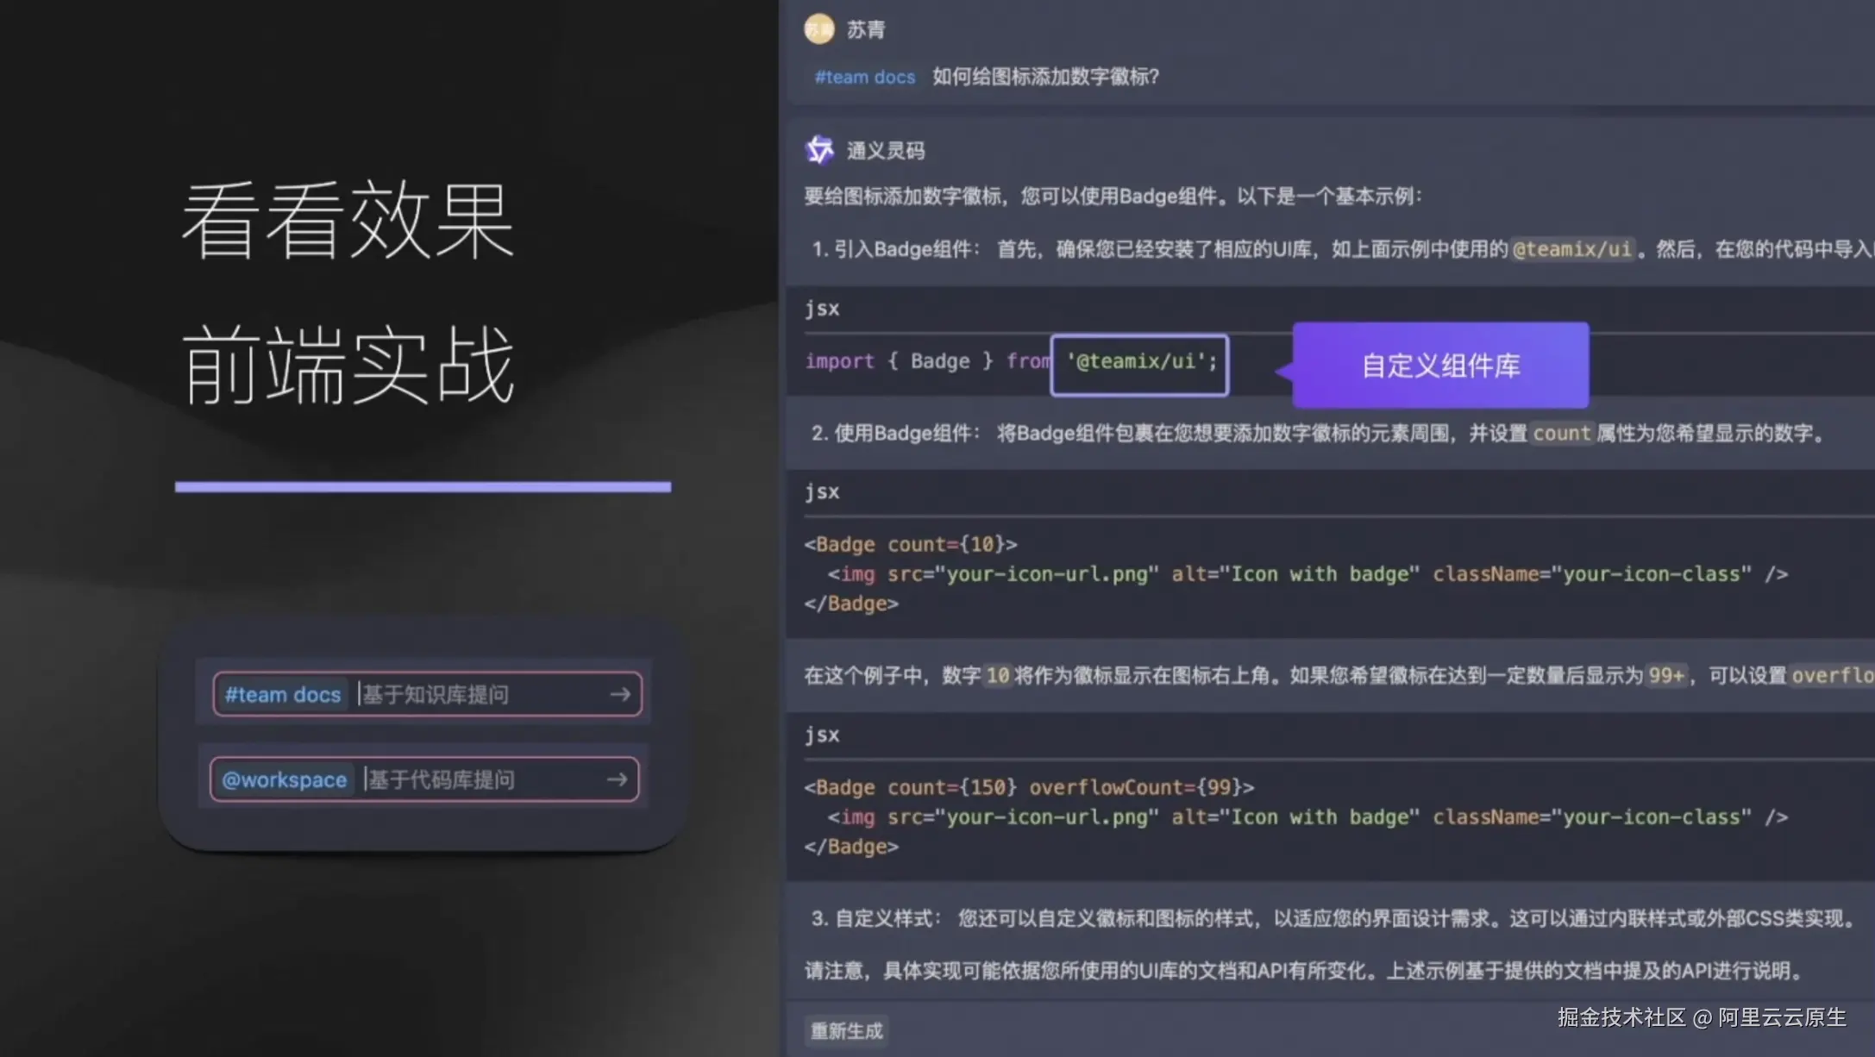Click the purple 自定义组件库 callout label
This screenshot has height=1057, width=1875.
1440,365
